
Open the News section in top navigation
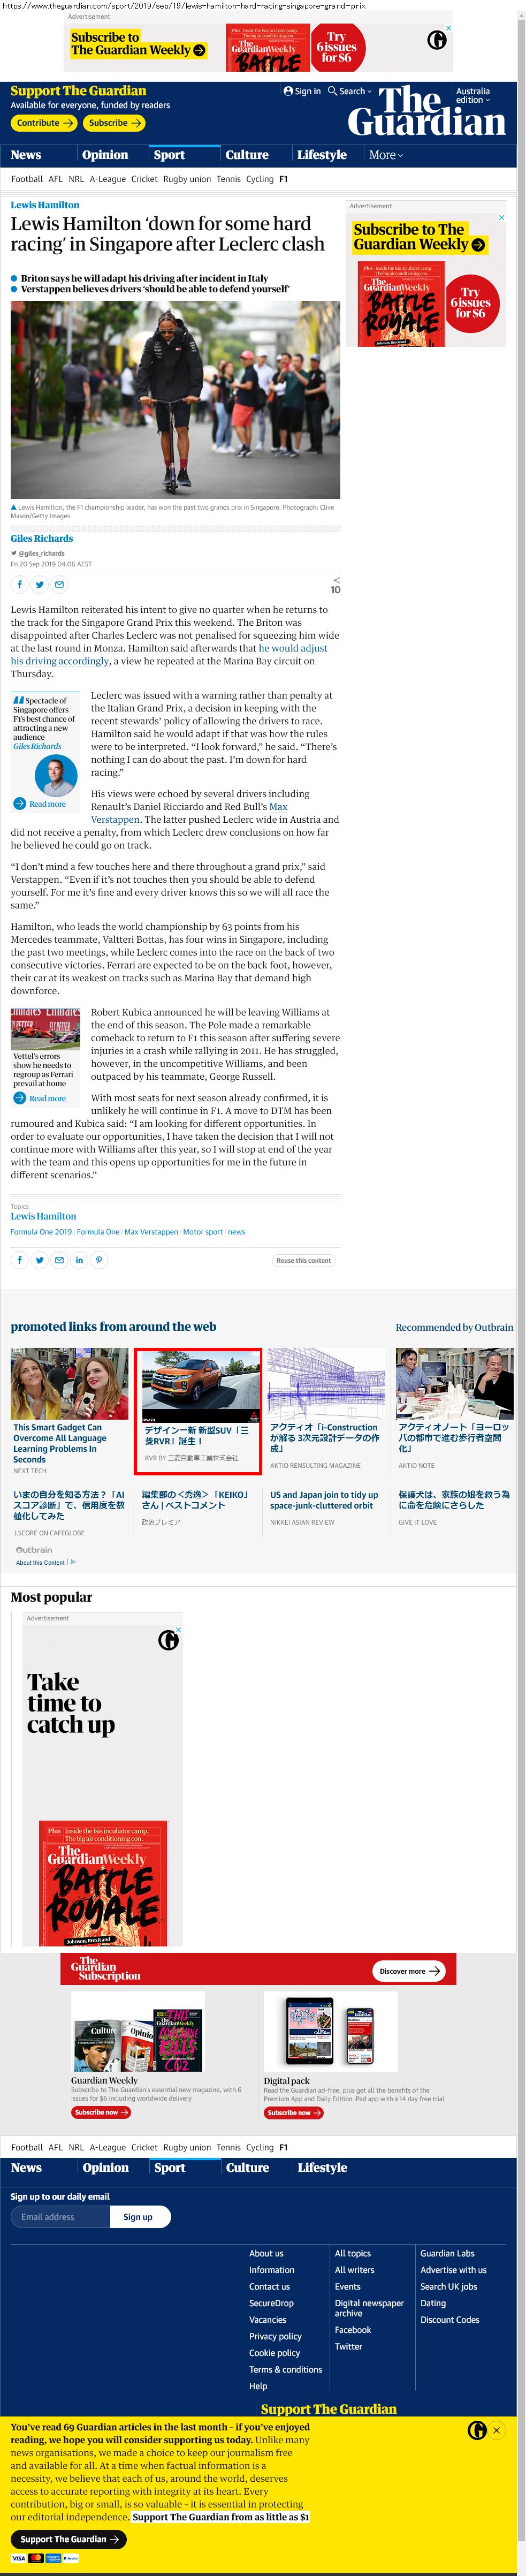[26, 155]
